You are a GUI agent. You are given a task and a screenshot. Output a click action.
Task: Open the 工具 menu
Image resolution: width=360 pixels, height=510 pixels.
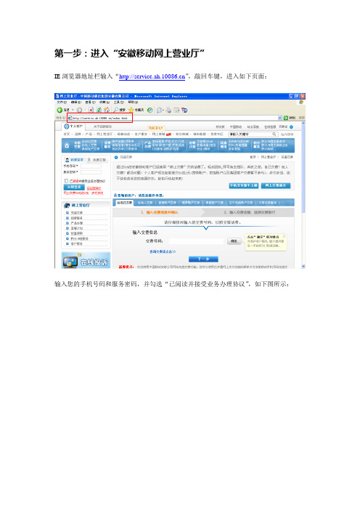tap(118, 102)
